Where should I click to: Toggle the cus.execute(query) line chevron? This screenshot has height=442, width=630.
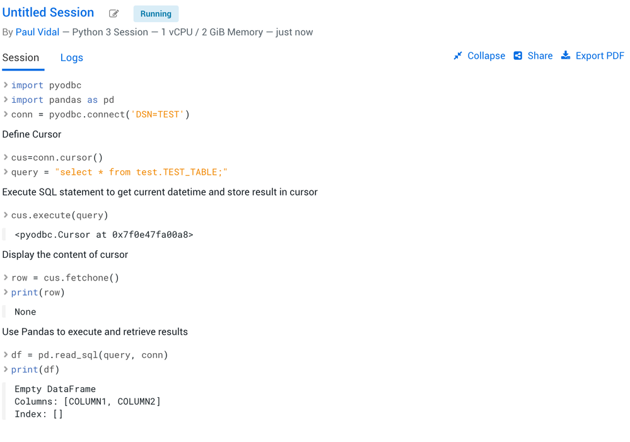[6, 215]
